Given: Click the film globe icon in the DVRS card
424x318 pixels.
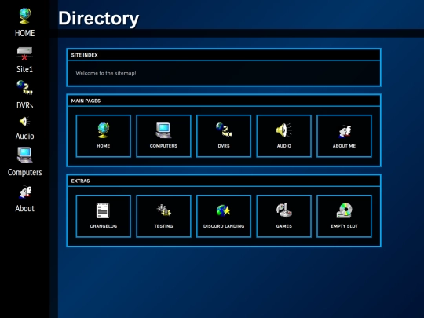Looking at the screenshot, I should (224, 130).
